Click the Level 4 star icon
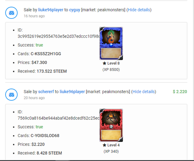 pyautogui.click(x=104, y=145)
